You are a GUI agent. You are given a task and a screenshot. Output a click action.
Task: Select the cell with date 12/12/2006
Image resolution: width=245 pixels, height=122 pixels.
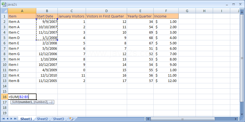(47, 54)
